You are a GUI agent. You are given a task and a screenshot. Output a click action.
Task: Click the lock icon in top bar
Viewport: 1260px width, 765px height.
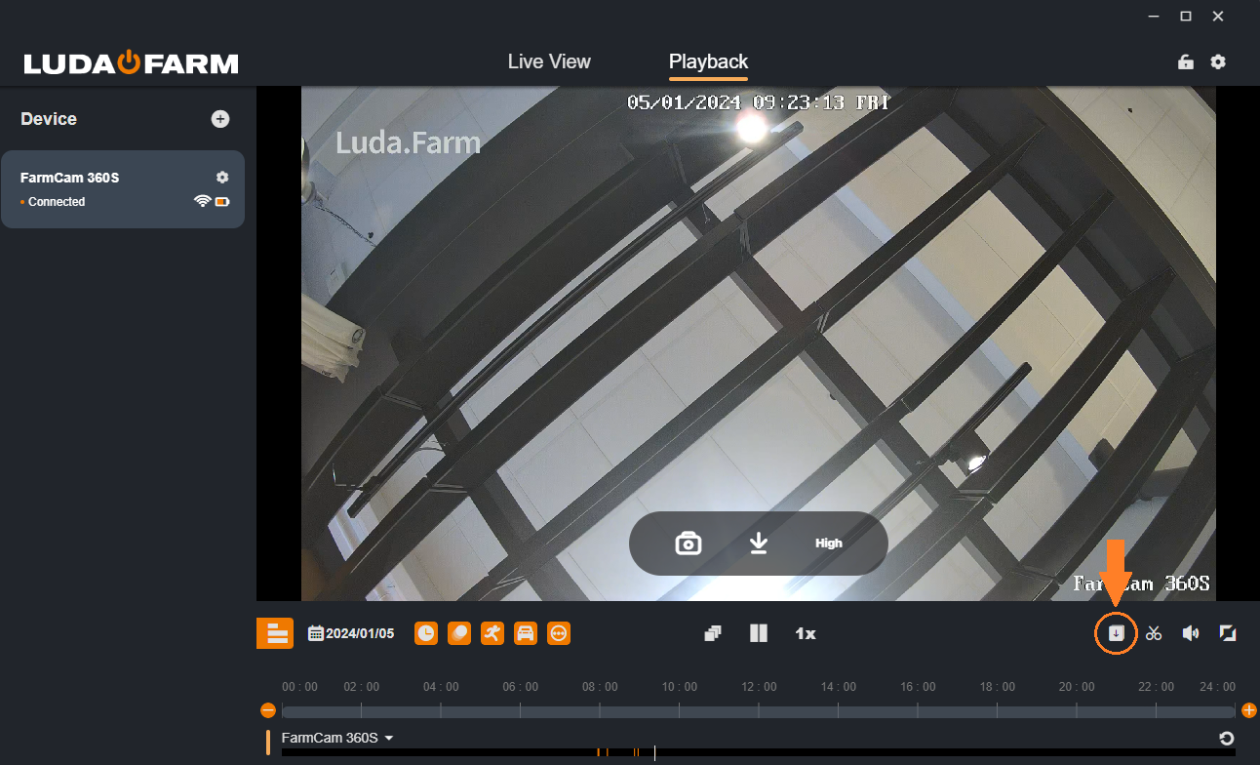pyautogui.click(x=1186, y=61)
